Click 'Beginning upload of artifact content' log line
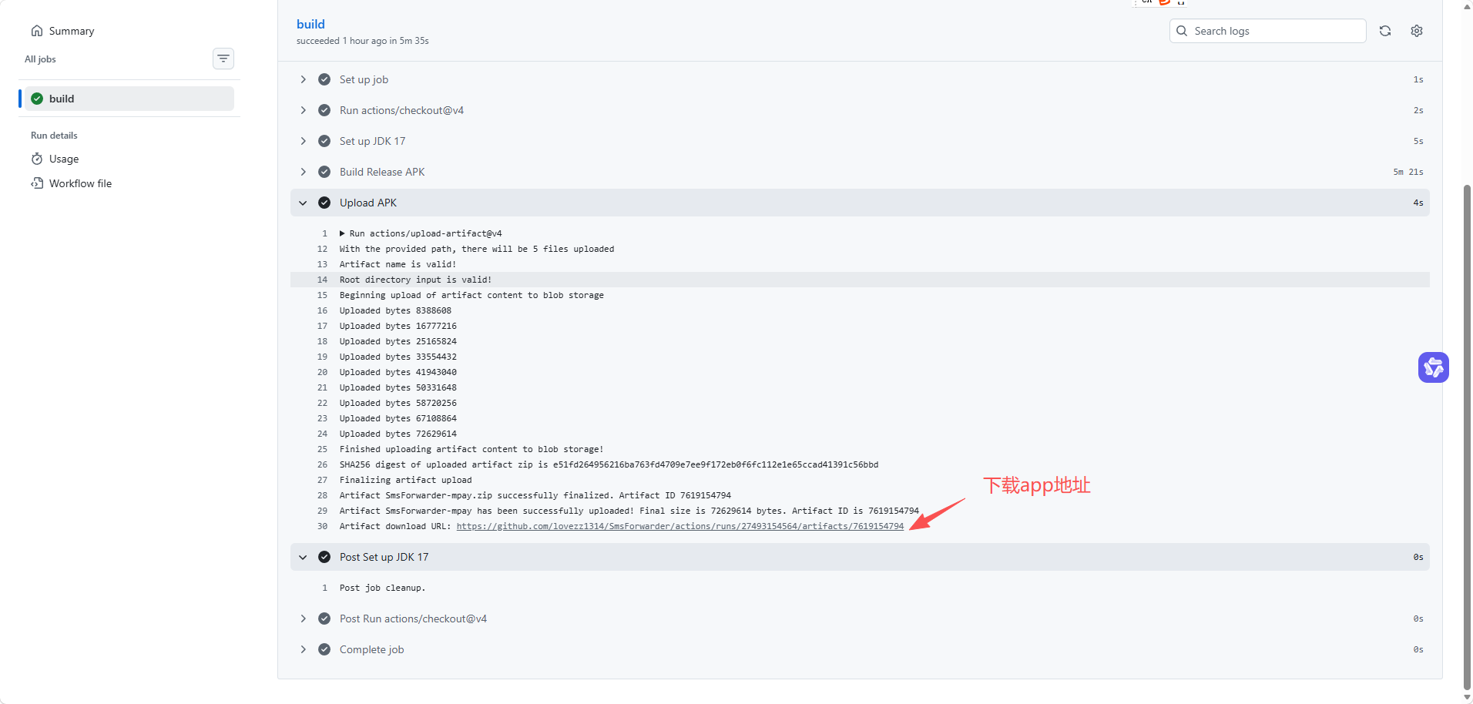 pyautogui.click(x=471, y=295)
